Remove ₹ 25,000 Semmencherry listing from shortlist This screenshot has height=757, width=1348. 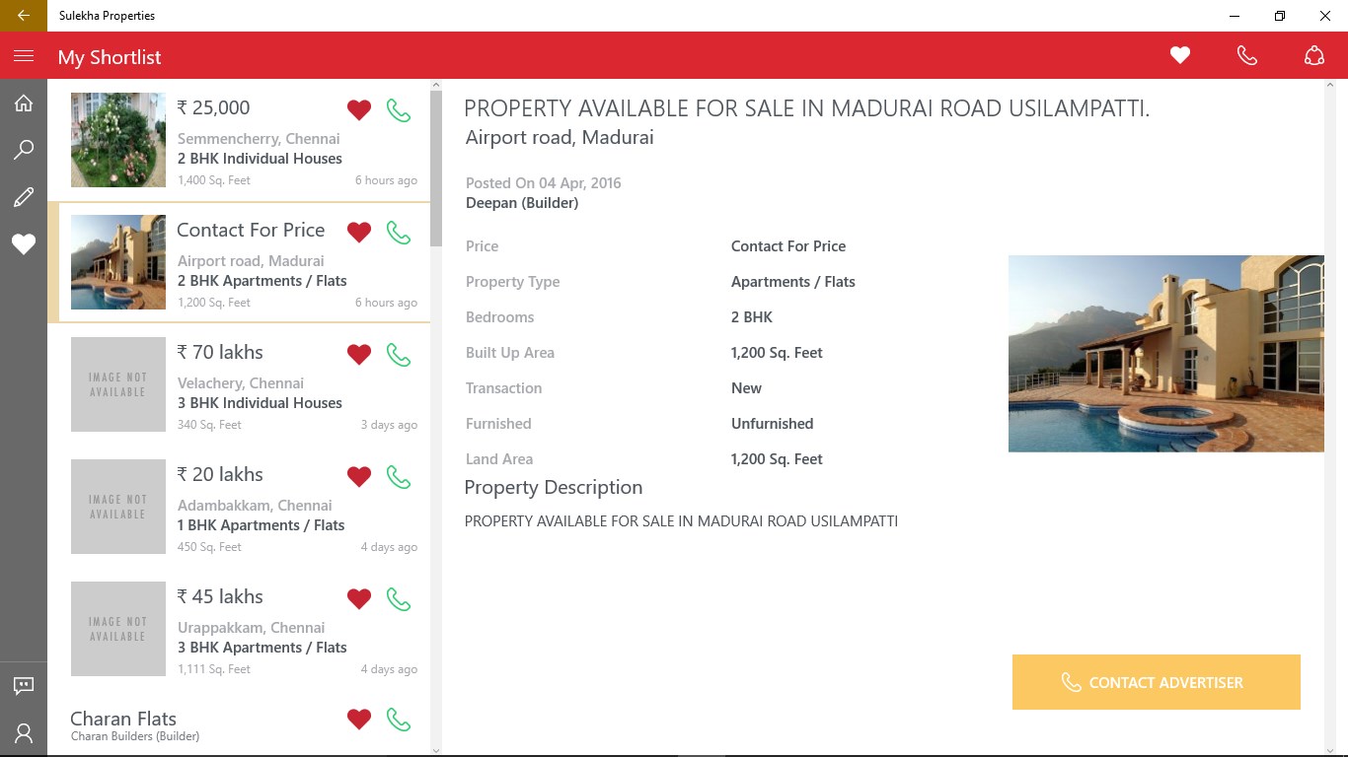(359, 110)
